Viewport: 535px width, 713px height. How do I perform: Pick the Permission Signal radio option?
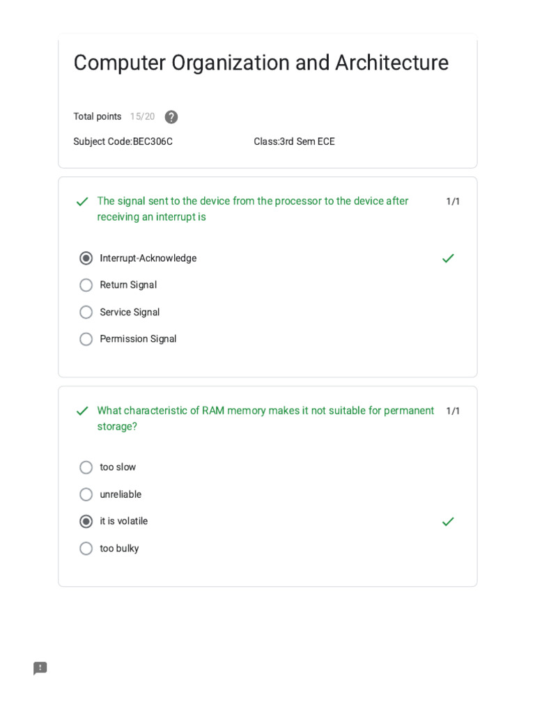86,339
